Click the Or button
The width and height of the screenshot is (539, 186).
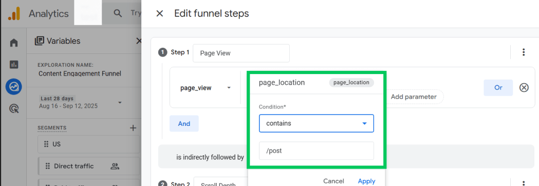click(x=498, y=88)
